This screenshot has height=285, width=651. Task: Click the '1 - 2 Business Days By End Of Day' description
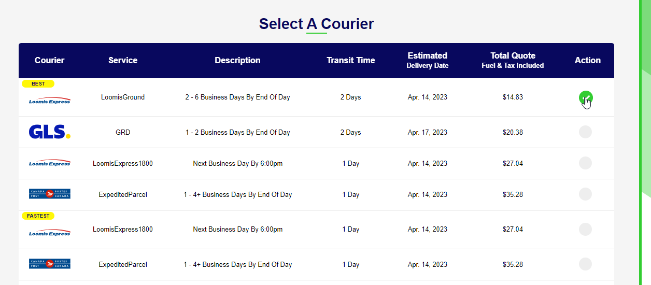coord(237,132)
